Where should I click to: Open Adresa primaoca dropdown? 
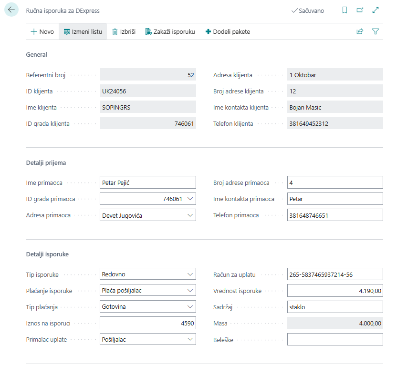coord(190,215)
